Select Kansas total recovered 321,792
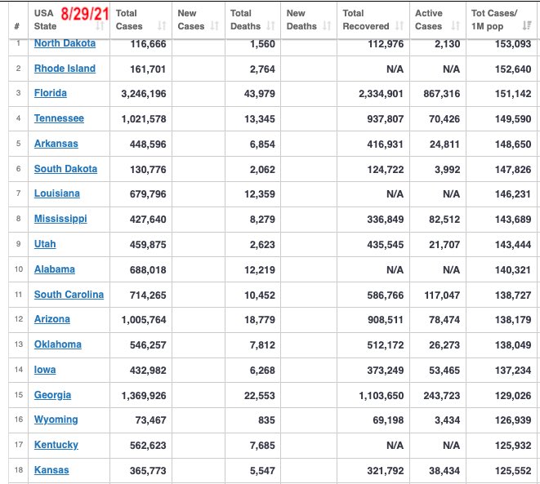540x484 pixels. [x=386, y=471]
